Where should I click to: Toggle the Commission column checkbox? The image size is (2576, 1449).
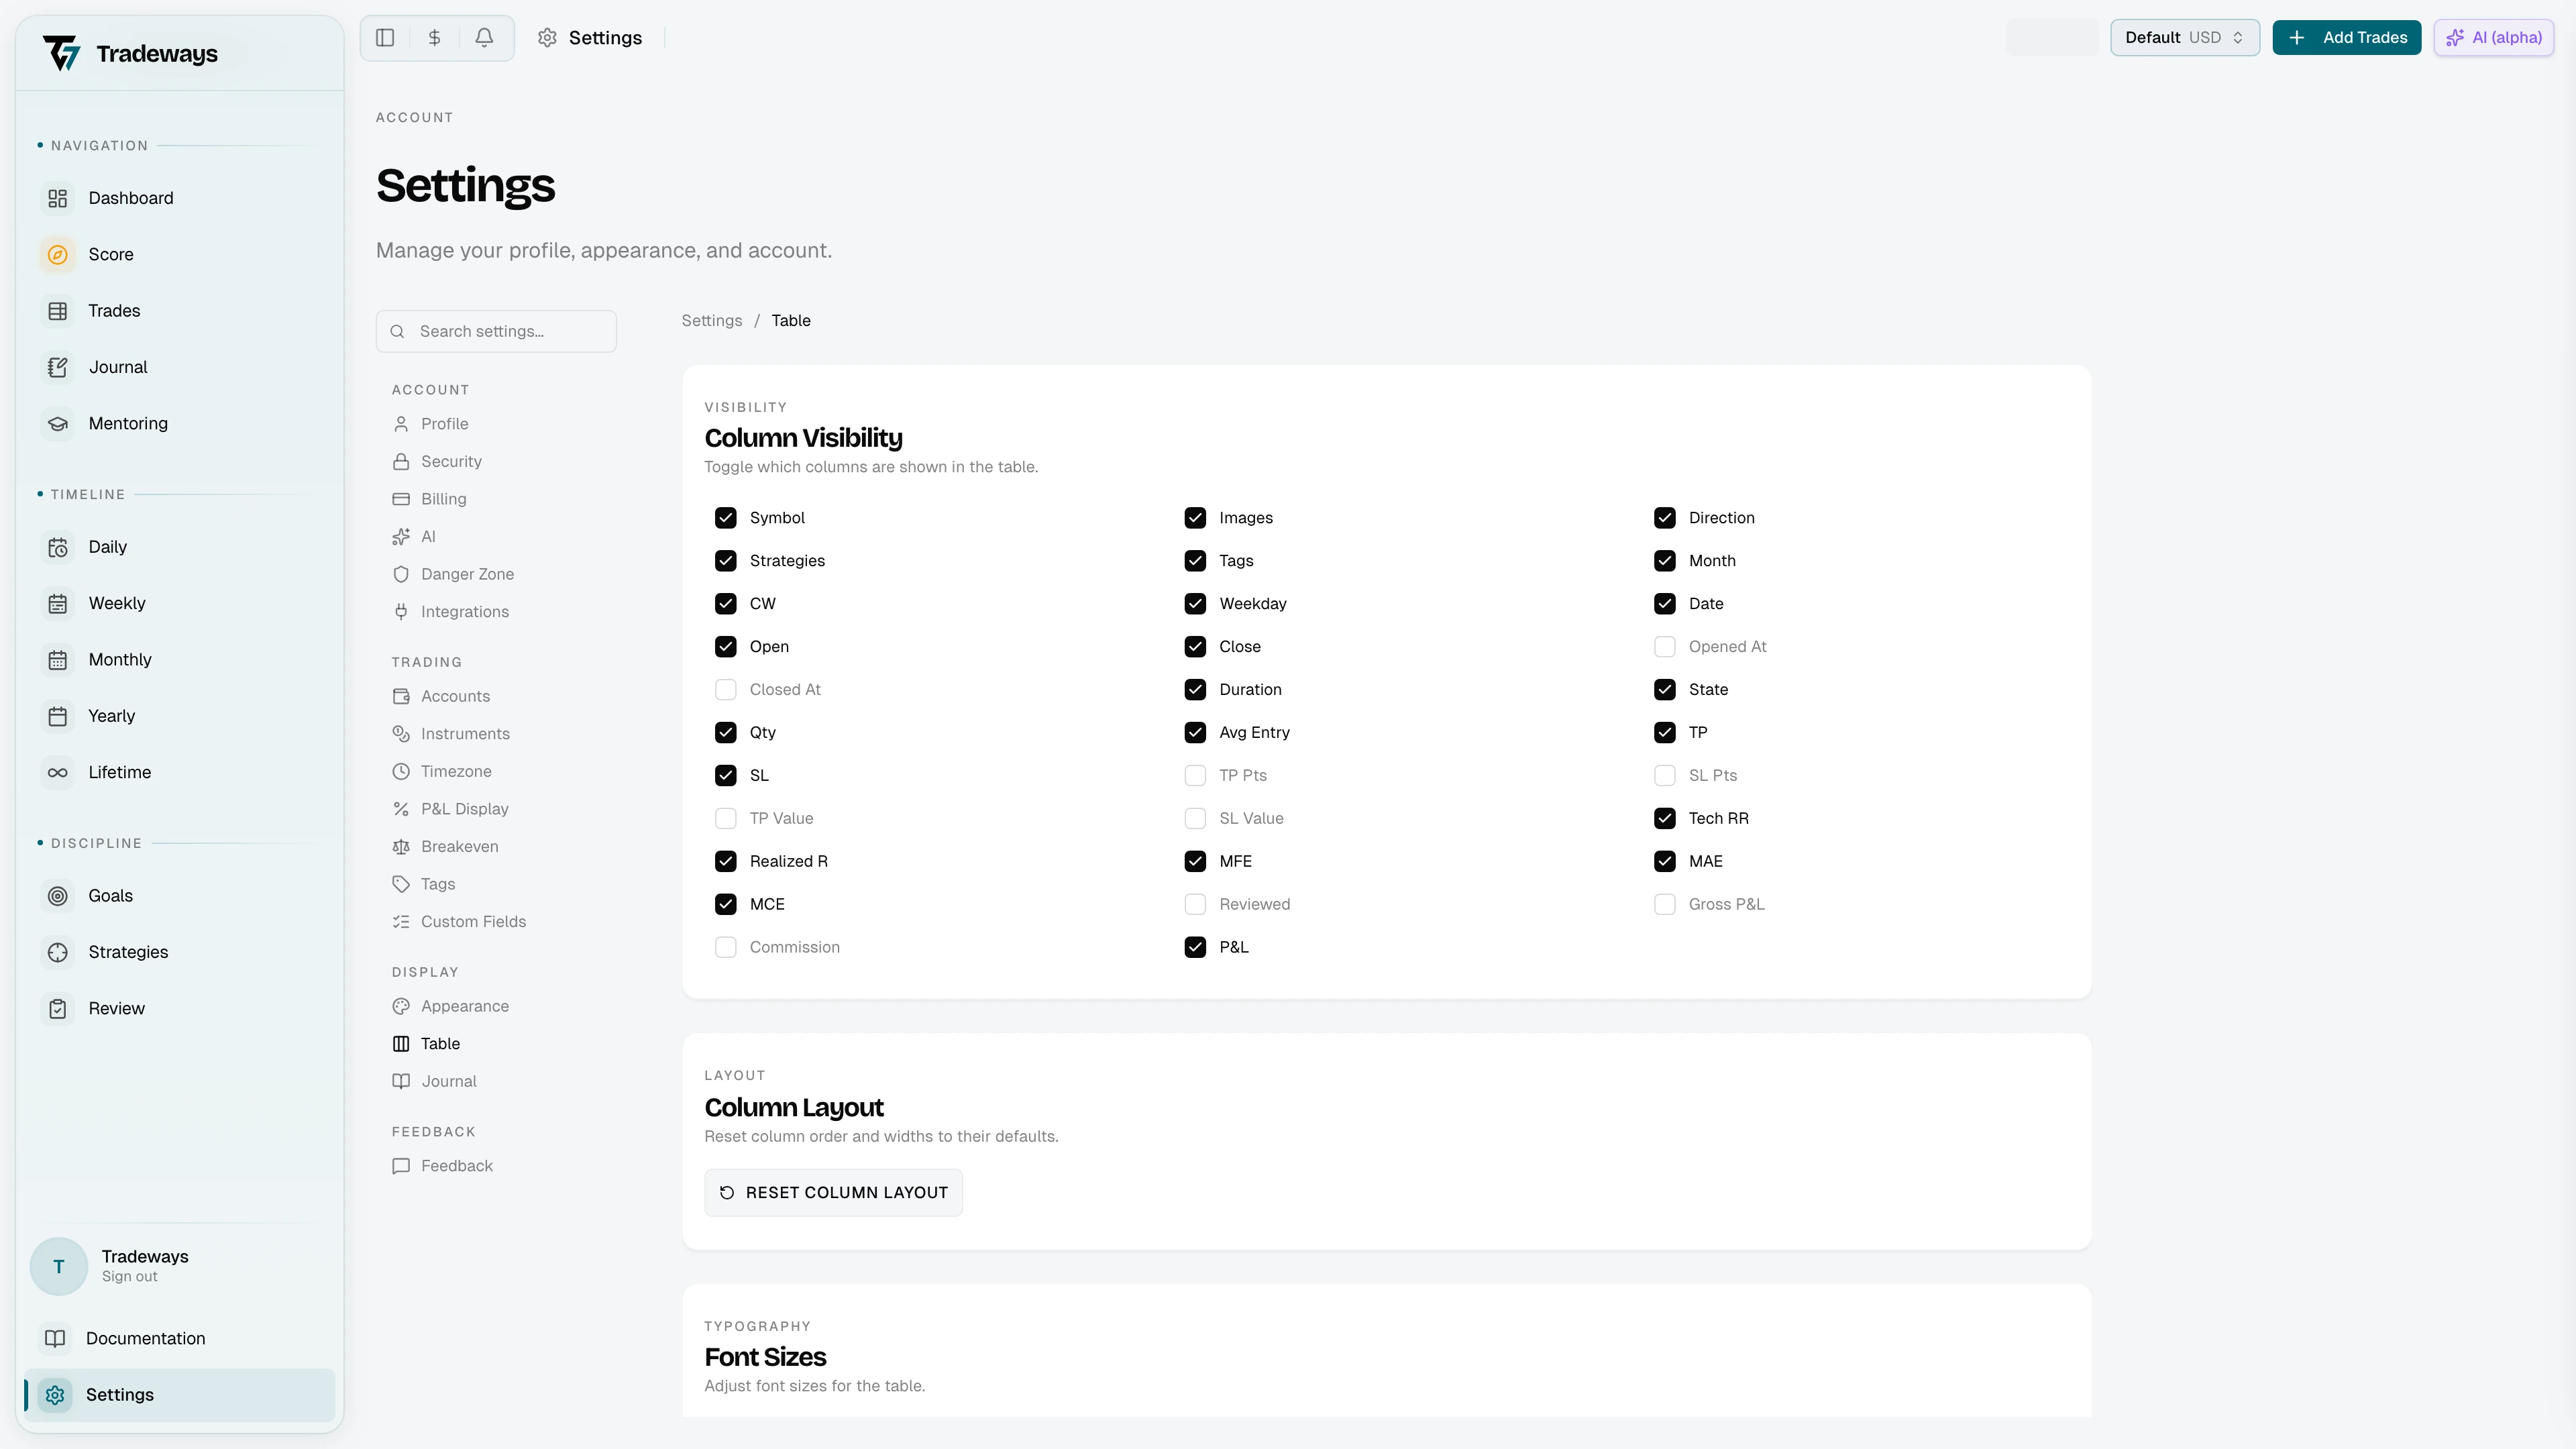click(x=726, y=948)
